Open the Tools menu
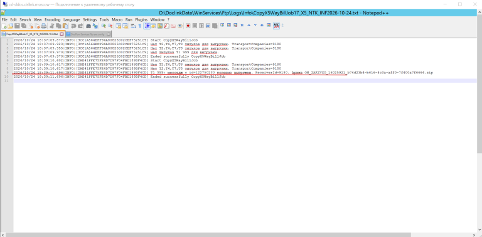 104,19
